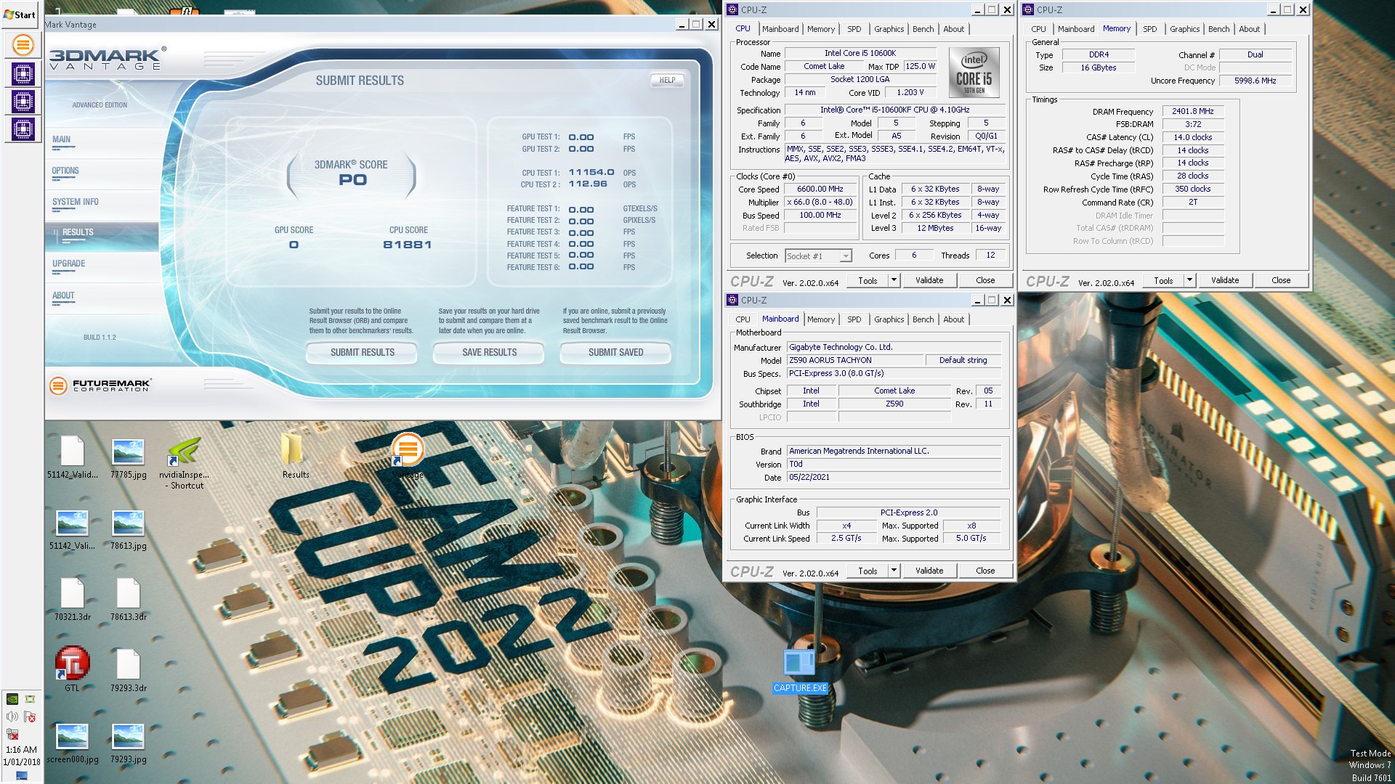Switch to Graphics tab in CPU-Z Memory window
Screen dimensions: 1395x784
click(x=1184, y=29)
